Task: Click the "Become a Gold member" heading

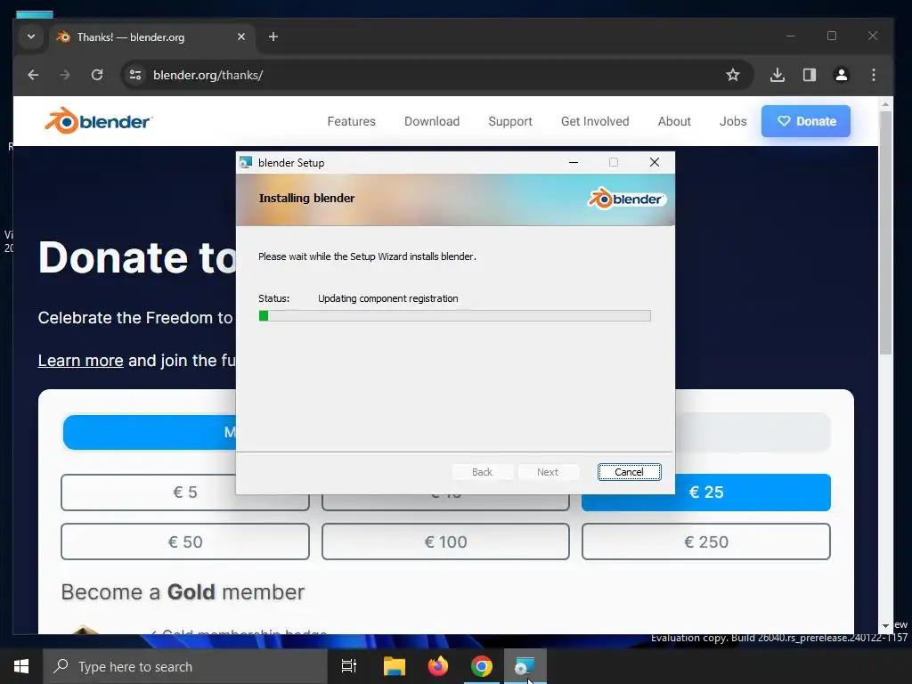Action: tap(183, 592)
